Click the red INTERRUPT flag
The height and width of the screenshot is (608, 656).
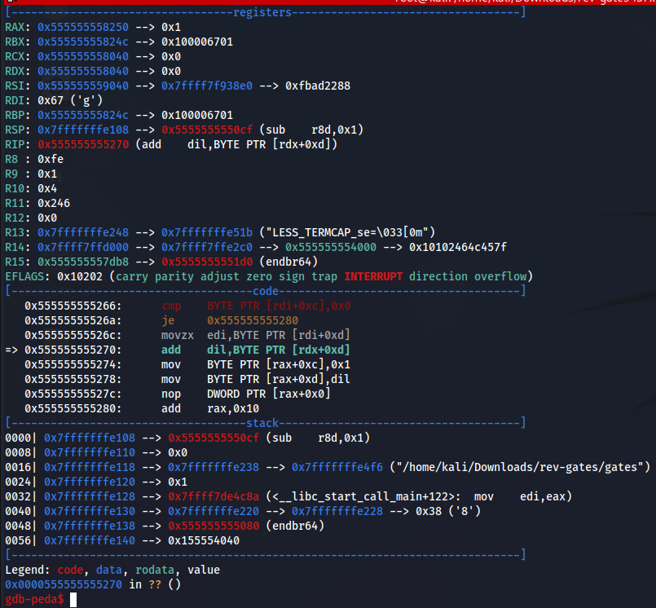tap(373, 276)
